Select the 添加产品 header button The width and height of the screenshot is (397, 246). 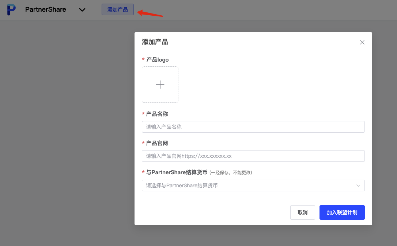coord(117,9)
